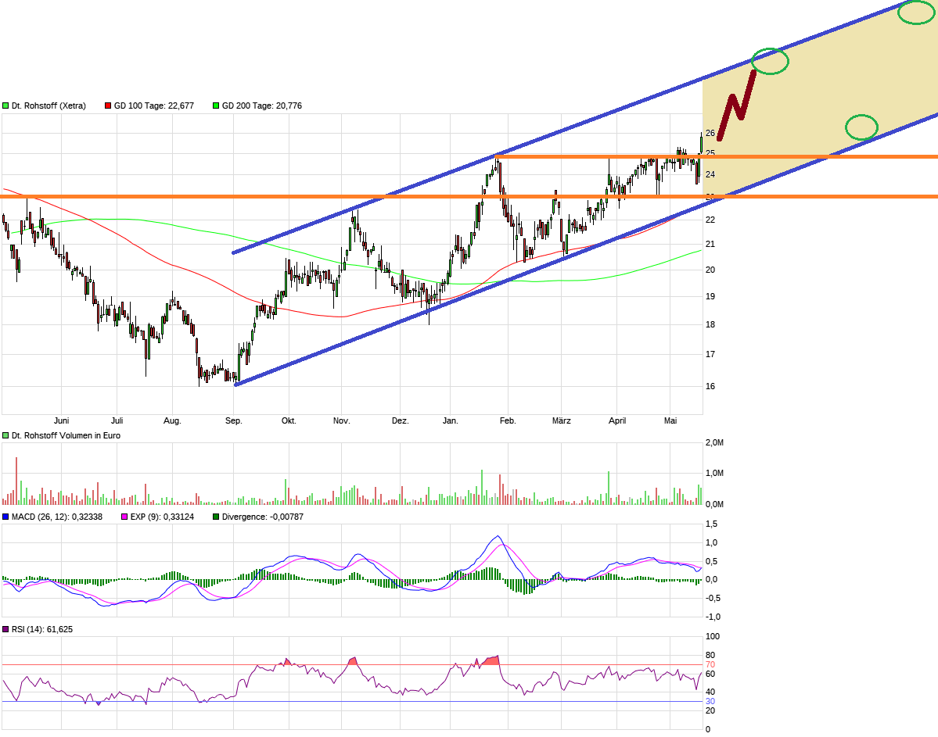Click the Dt. Rohstoff (Xetra) legend label
This screenshot has width=938, height=737.
point(49,106)
